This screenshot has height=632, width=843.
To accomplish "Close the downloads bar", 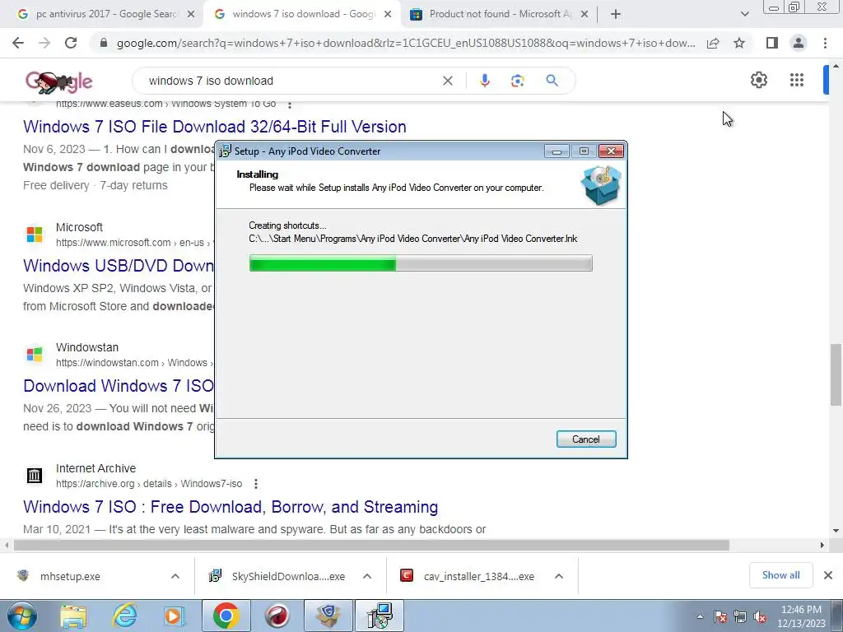I will point(828,575).
